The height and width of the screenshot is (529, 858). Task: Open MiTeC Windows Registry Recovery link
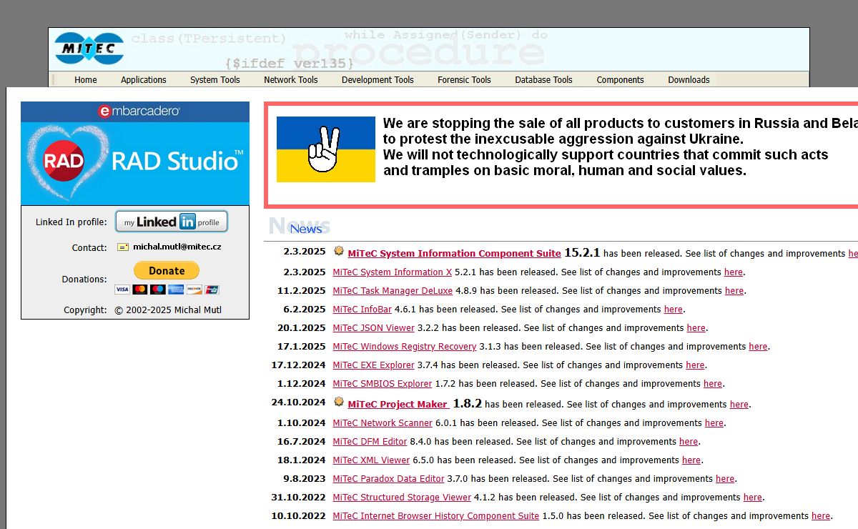pyautogui.click(x=405, y=347)
